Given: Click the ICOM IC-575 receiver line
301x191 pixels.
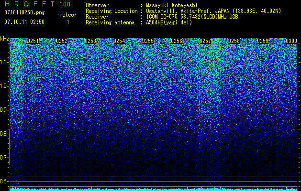Looking at the screenshot, I should pos(192,17).
